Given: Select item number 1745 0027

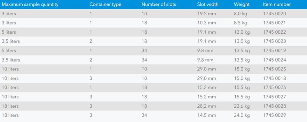Looking at the screenshot, I should tap(274, 97).
